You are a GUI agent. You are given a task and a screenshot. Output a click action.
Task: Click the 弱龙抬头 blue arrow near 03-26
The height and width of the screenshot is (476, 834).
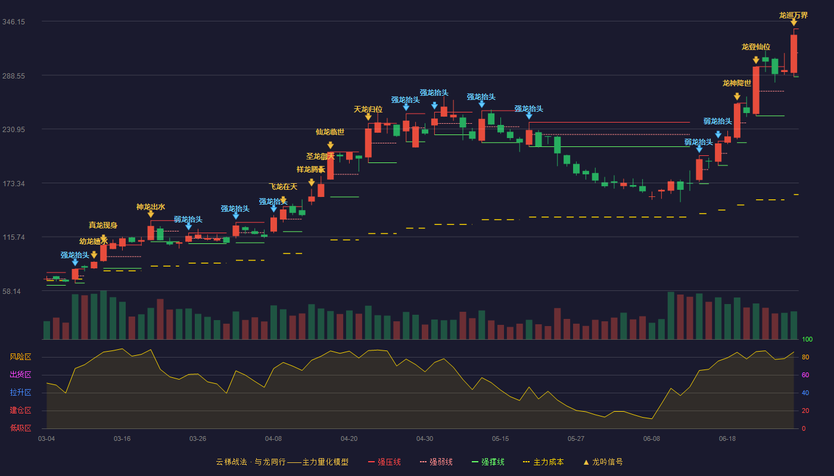pyautogui.click(x=188, y=226)
